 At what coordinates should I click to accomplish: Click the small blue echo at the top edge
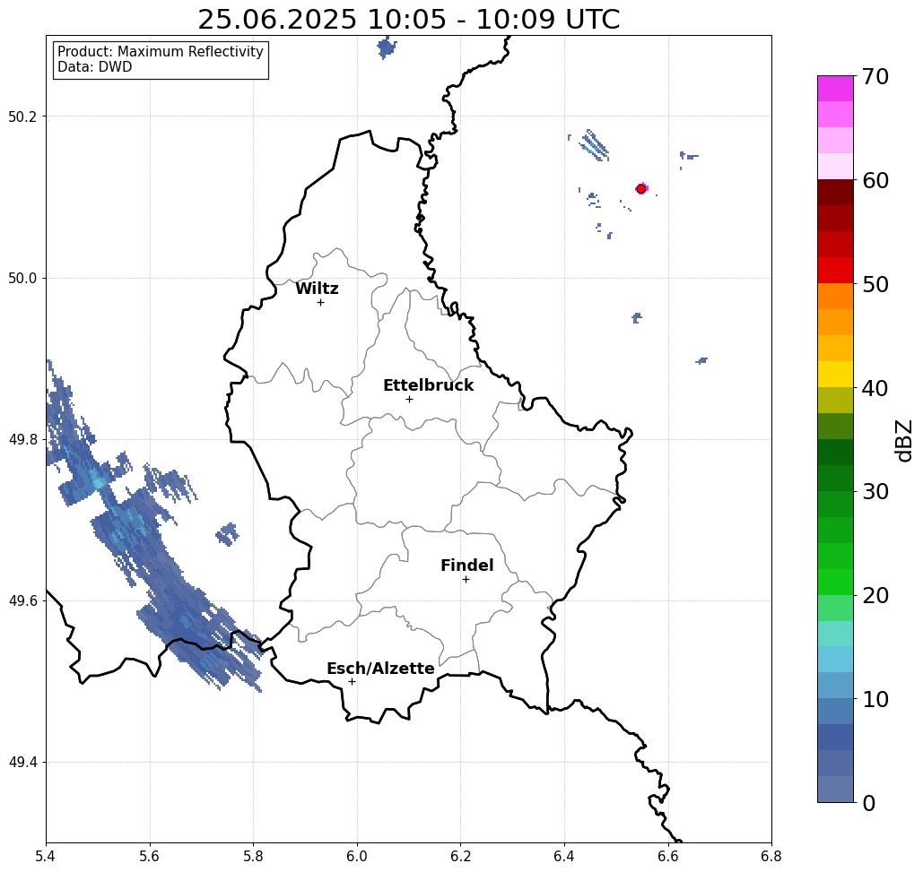386,47
